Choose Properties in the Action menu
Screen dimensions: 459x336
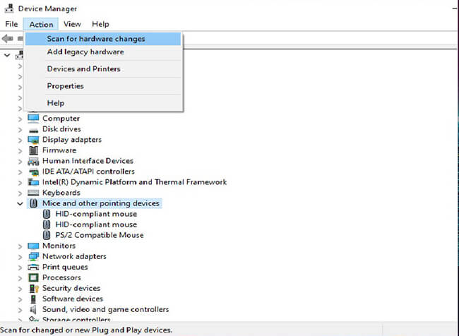click(103, 86)
